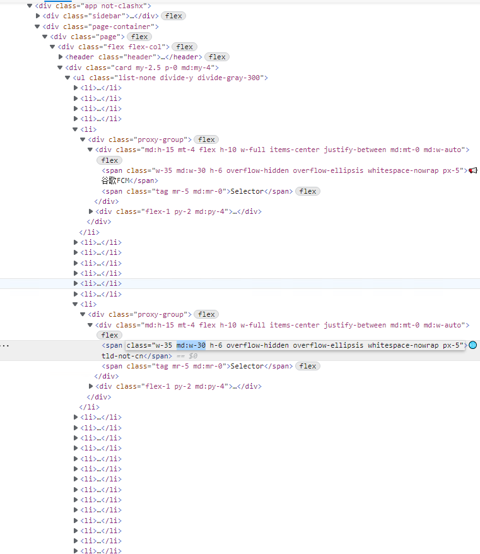Screen dimensions: 480x554
Task: Toggle the flex badge beside flex flex-col div
Action: (184, 47)
